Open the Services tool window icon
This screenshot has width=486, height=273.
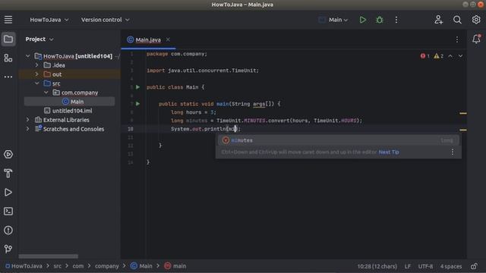point(8,154)
